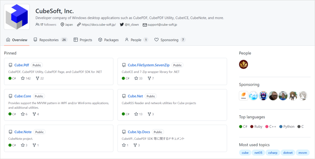Open the 17 followers link
This screenshot has height=159, width=315.
pyautogui.click(x=46, y=25)
